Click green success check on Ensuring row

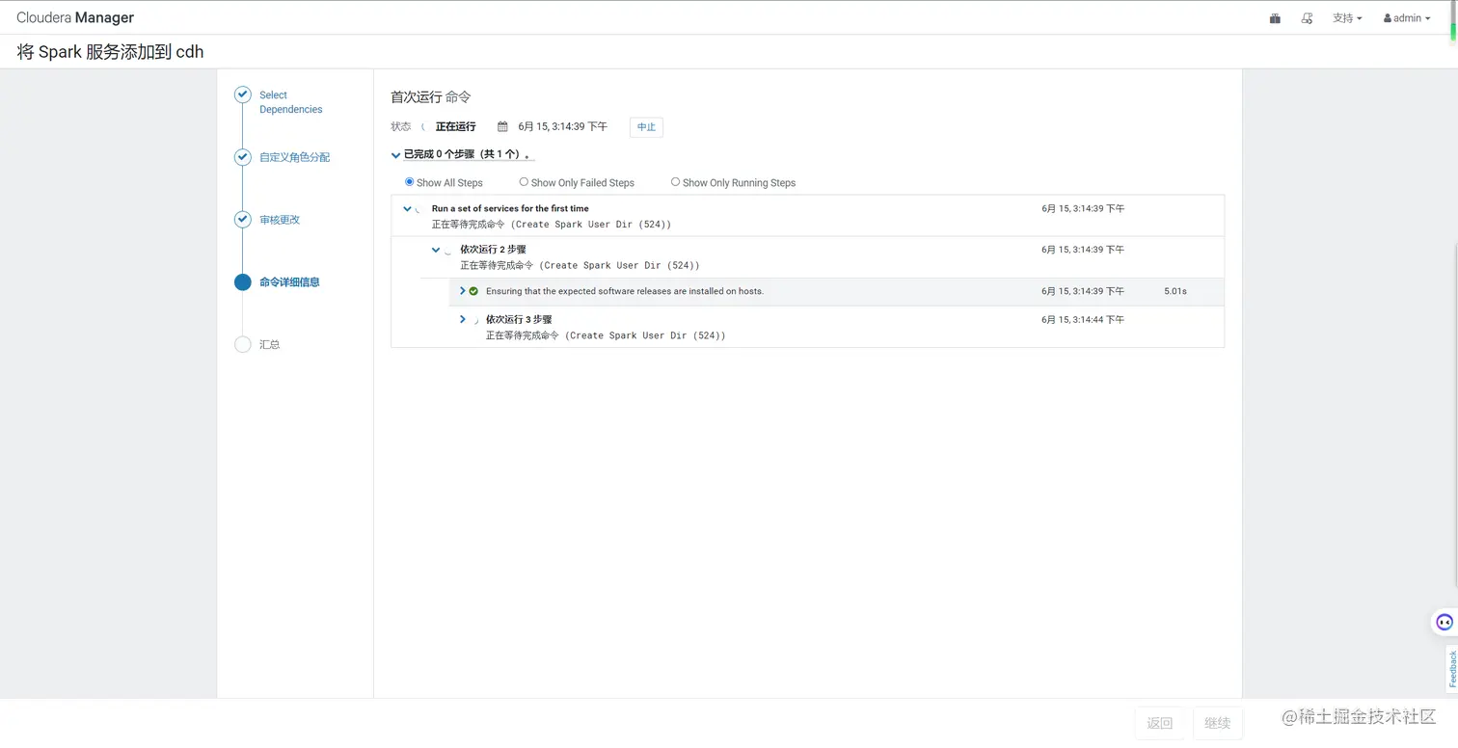[473, 291]
